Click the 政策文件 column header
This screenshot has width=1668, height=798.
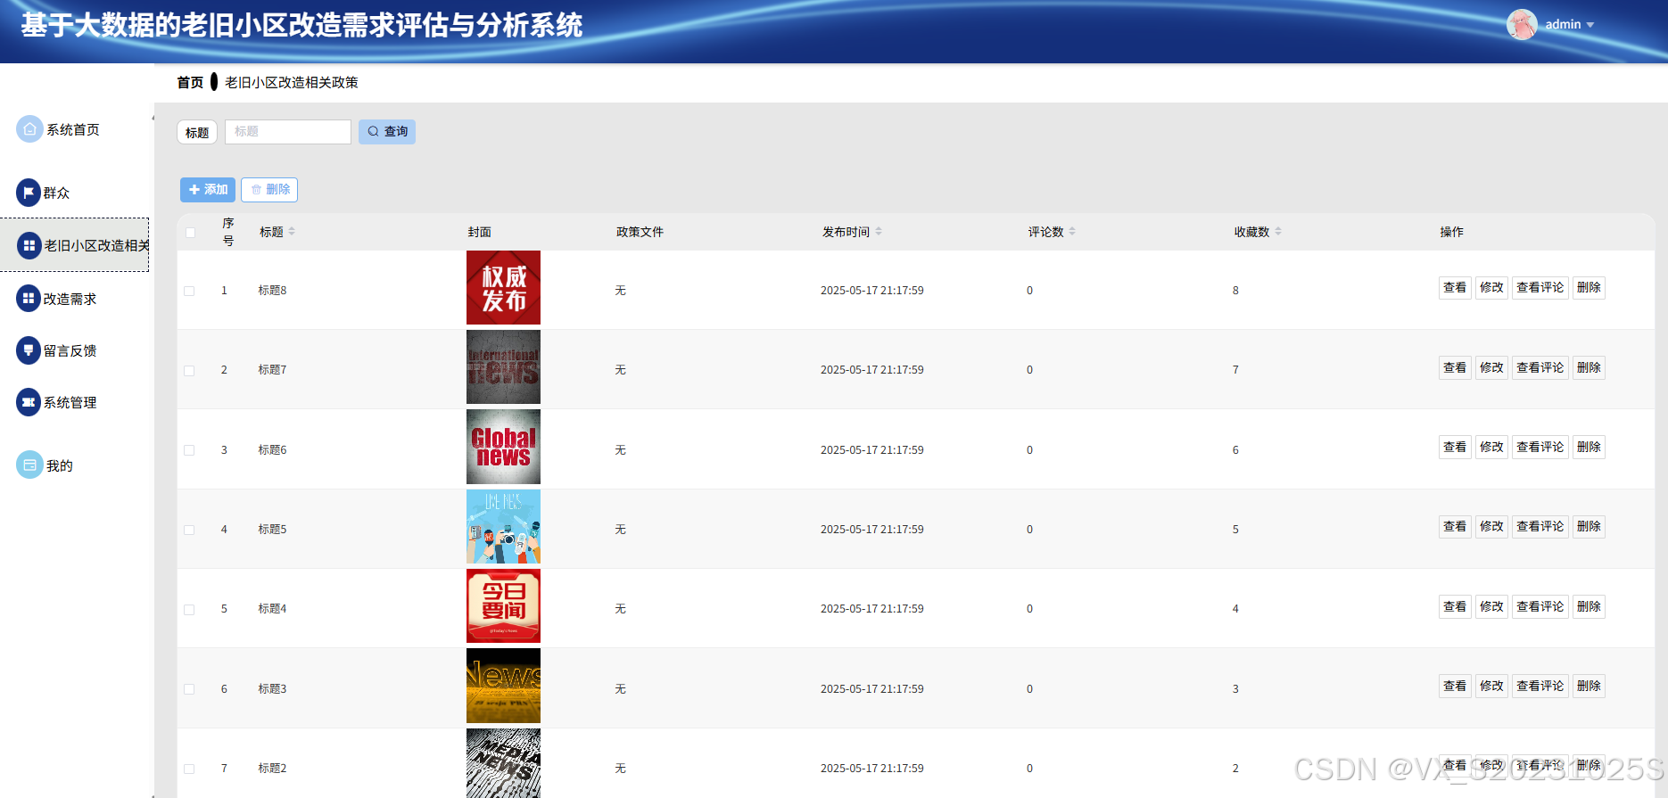coord(640,232)
